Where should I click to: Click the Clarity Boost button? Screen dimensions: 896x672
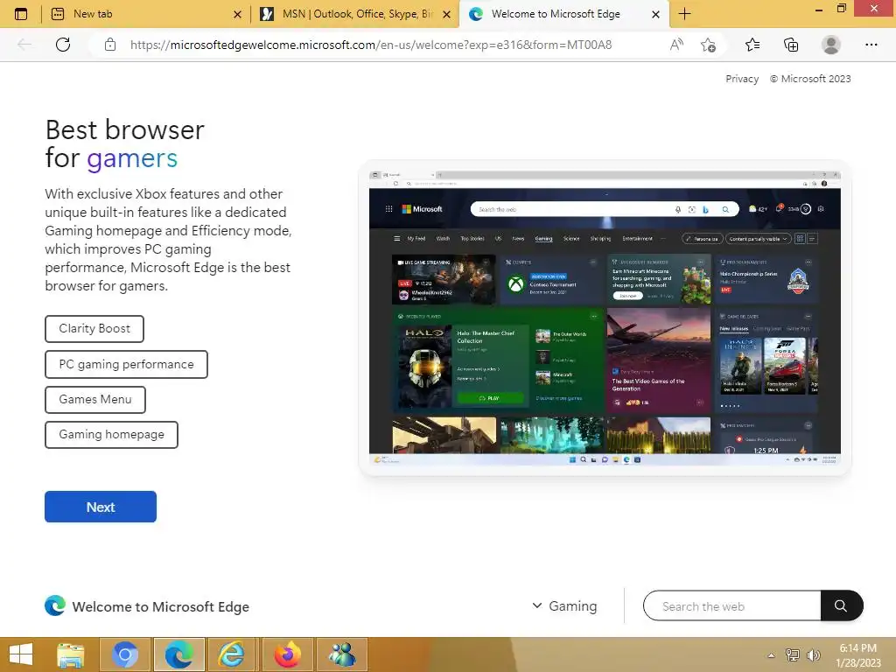94,329
